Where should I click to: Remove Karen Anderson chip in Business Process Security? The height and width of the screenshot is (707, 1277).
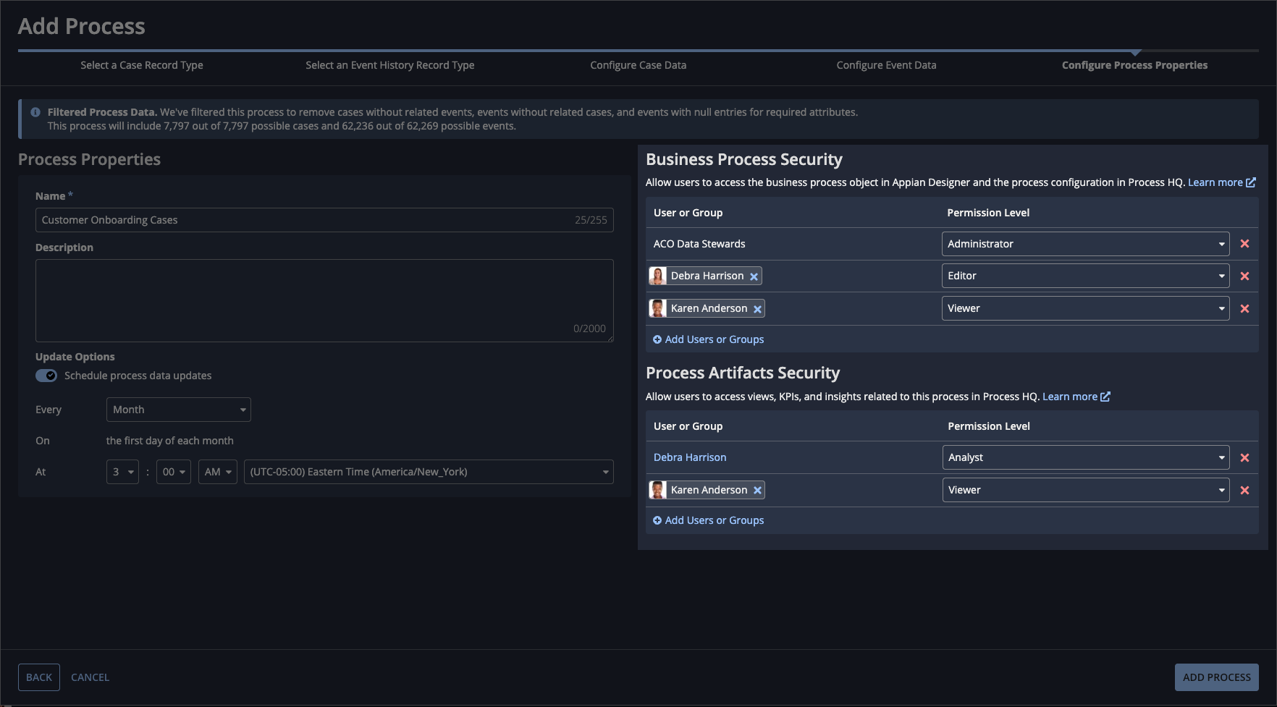click(x=757, y=309)
